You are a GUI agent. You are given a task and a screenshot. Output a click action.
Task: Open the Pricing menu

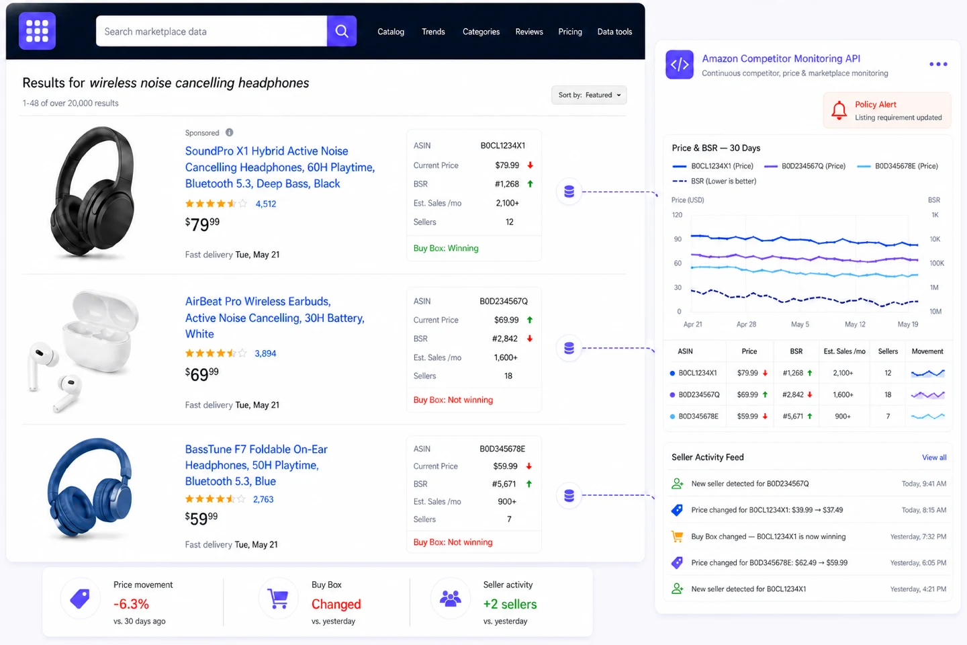pyautogui.click(x=570, y=32)
